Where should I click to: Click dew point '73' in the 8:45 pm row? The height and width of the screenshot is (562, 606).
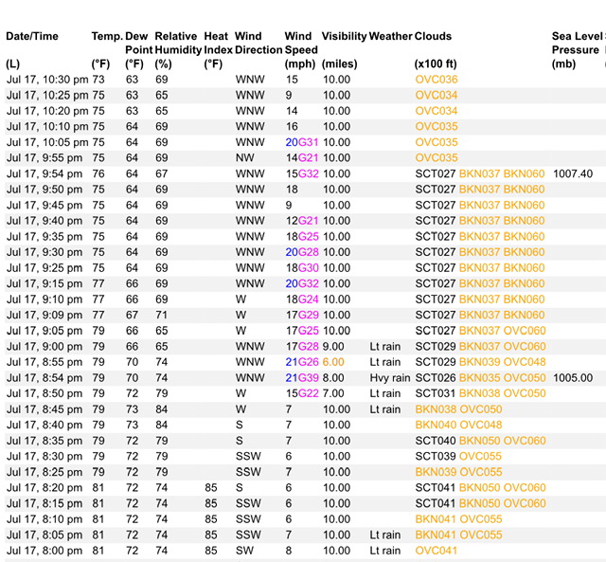tap(133, 409)
